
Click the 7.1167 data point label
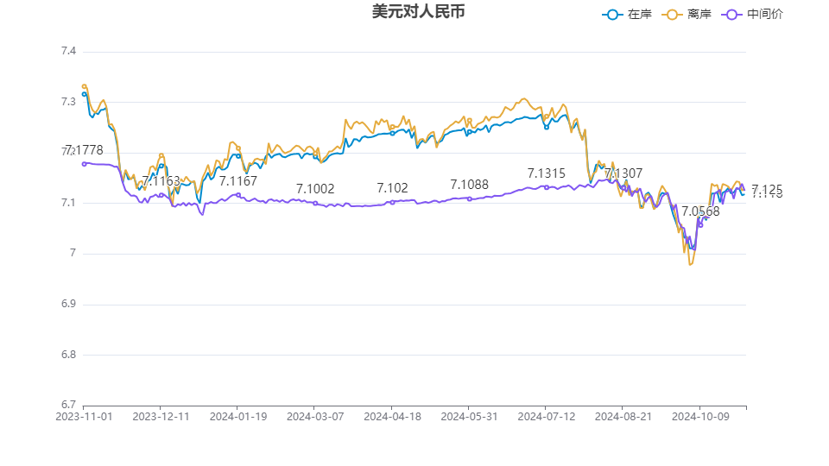click(x=238, y=181)
